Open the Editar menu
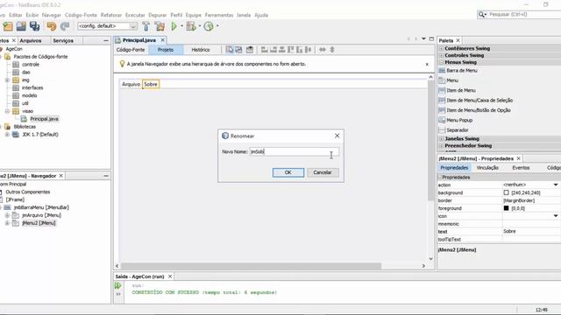Viewport: 561px width, 315px height. (16, 15)
